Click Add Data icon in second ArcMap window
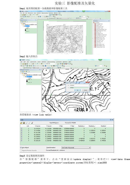The image size is (130, 185). click(42, 64)
